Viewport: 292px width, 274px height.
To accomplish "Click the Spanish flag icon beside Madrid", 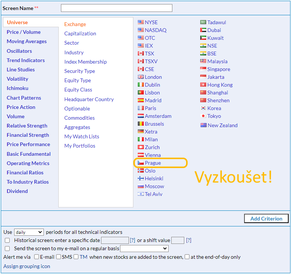I will coord(140,100).
